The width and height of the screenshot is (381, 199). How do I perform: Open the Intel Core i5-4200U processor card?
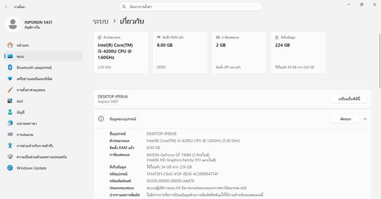tap(121, 52)
